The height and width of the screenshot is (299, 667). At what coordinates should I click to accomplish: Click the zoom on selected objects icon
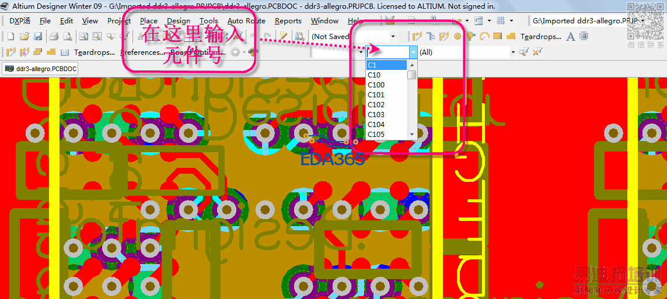coord(111,37)
